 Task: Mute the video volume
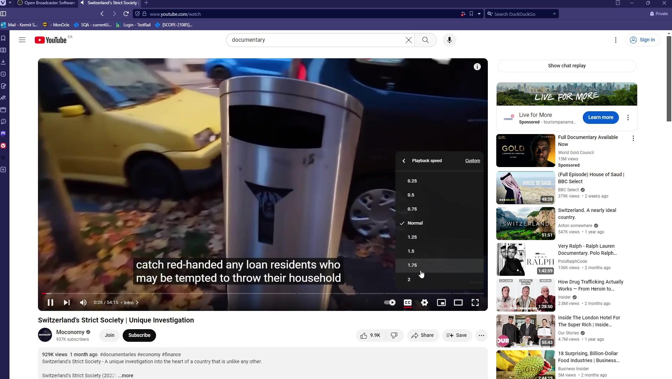pos(83,303)
